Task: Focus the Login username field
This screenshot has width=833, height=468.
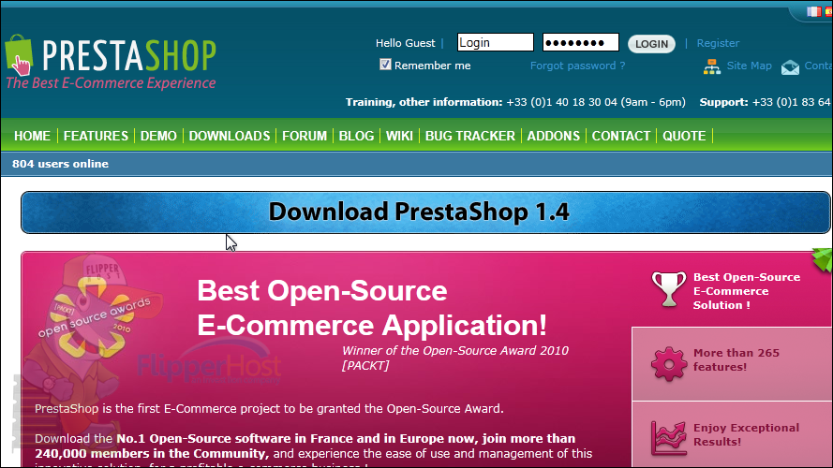Action: click(x=495, y=42)
